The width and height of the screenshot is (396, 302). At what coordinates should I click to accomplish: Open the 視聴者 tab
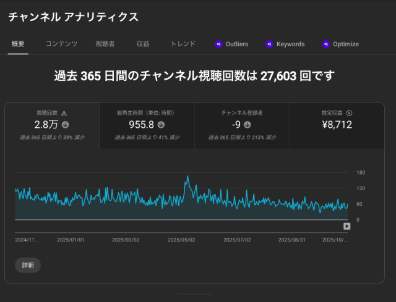105,44
